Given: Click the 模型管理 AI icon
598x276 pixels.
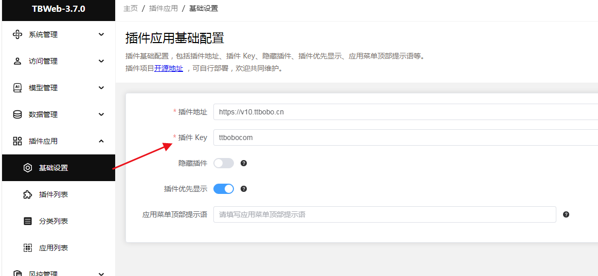Looking at the screenshot, I should click(x=17, y=88).
